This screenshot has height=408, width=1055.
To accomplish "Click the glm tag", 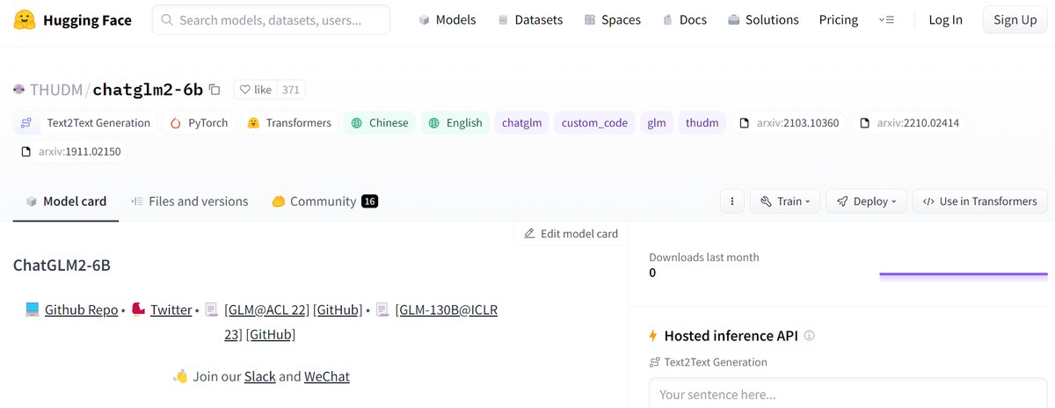I will (656, 123).
